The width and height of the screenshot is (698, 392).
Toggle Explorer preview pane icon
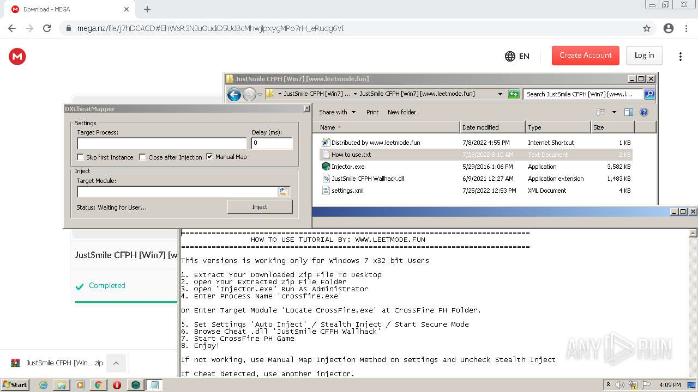628,112
